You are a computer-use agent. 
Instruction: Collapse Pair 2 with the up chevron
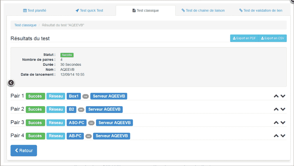[276, 109]
